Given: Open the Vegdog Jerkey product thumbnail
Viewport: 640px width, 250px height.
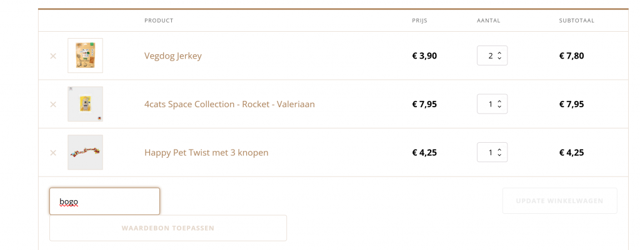Looking at the screenshot, I should point(85,55).
